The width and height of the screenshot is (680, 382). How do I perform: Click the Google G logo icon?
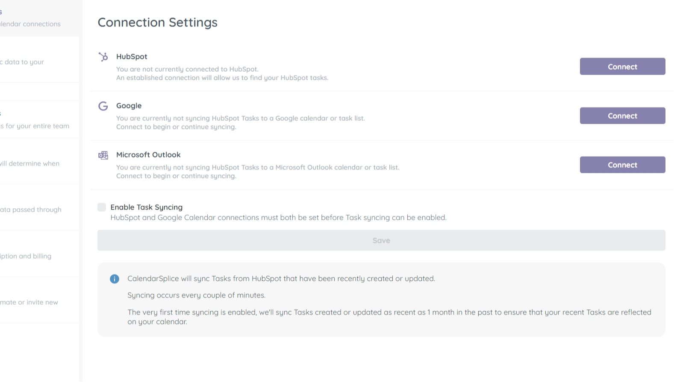[103, 106]
